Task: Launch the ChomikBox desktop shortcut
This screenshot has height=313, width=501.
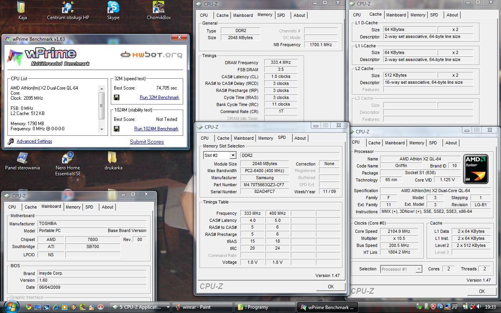Action: pyautogui.click(x=159, y=8)
